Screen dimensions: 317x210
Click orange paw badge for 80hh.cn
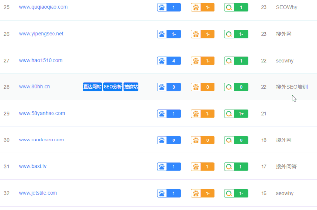coord(203,87)
